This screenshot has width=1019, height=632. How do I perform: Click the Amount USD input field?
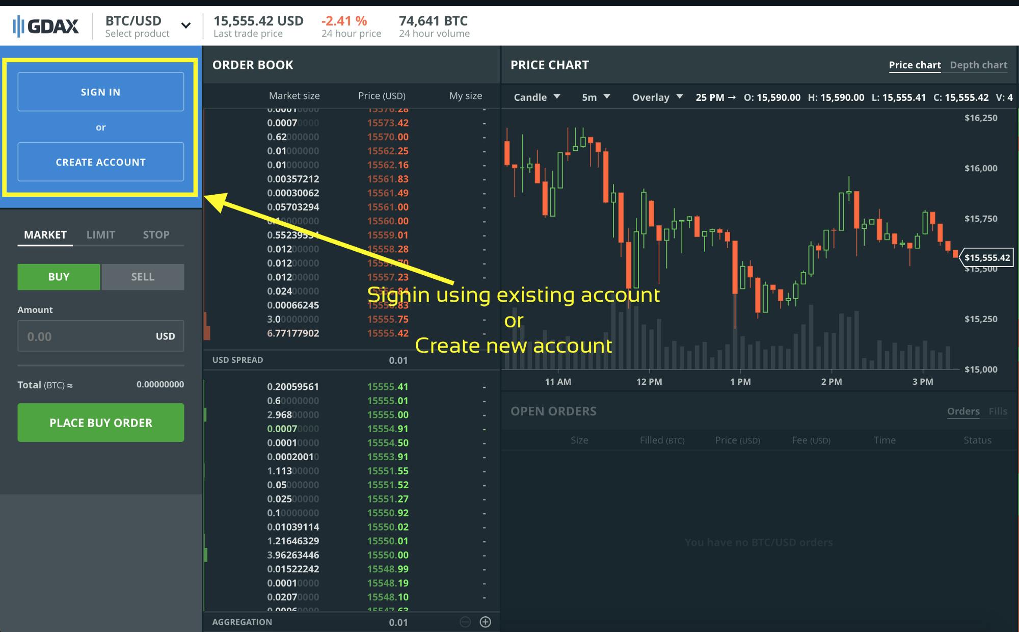pos(100,336)
